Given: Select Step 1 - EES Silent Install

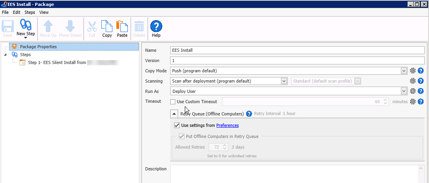Looking at the screenshot, I should pyautogui.click(x=57, y=62).
